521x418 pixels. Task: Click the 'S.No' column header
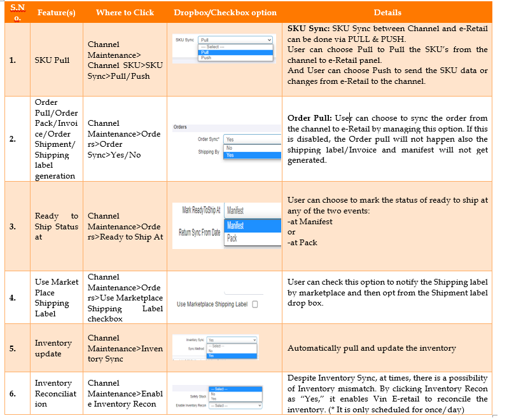point(18,12)
